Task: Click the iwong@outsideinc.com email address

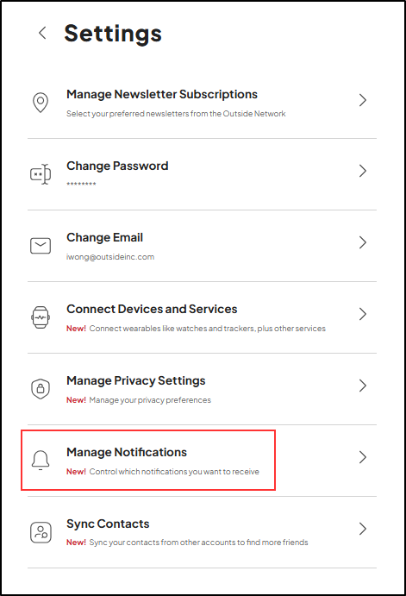Action: (110, 257)
